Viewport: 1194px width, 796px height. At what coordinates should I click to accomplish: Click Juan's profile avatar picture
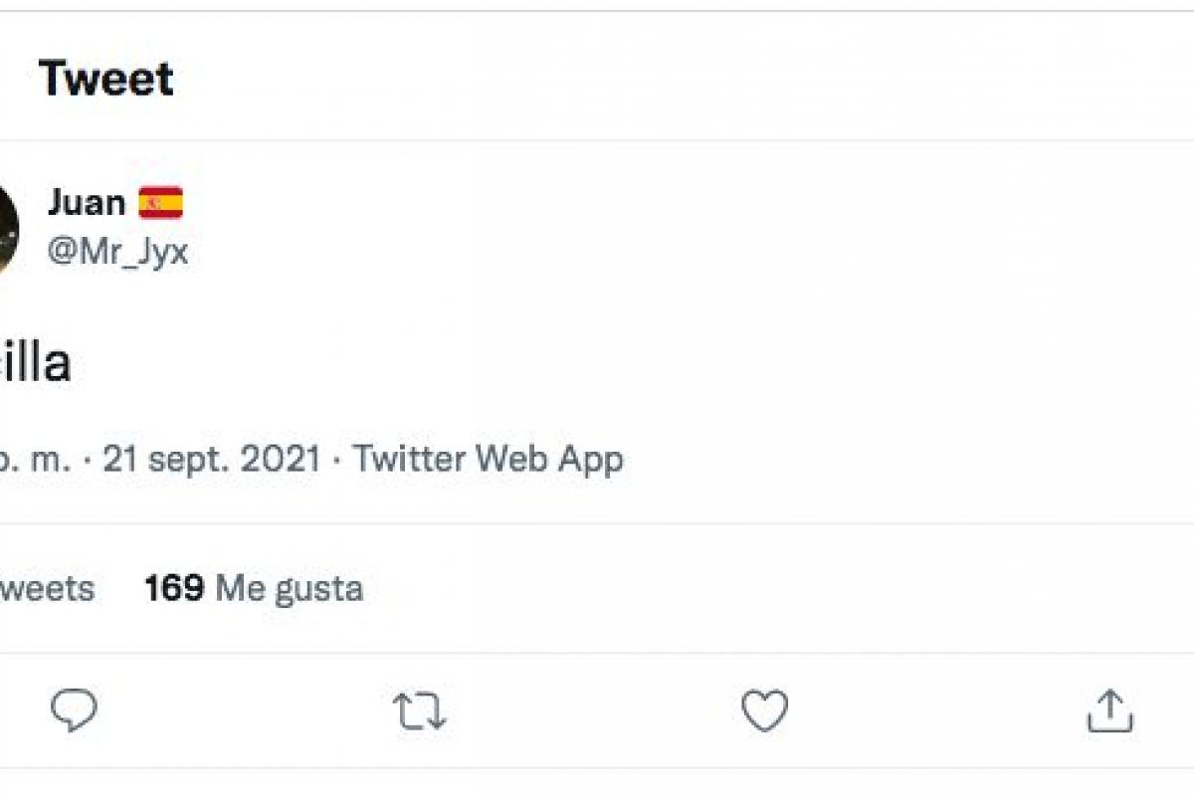(8, 229)
